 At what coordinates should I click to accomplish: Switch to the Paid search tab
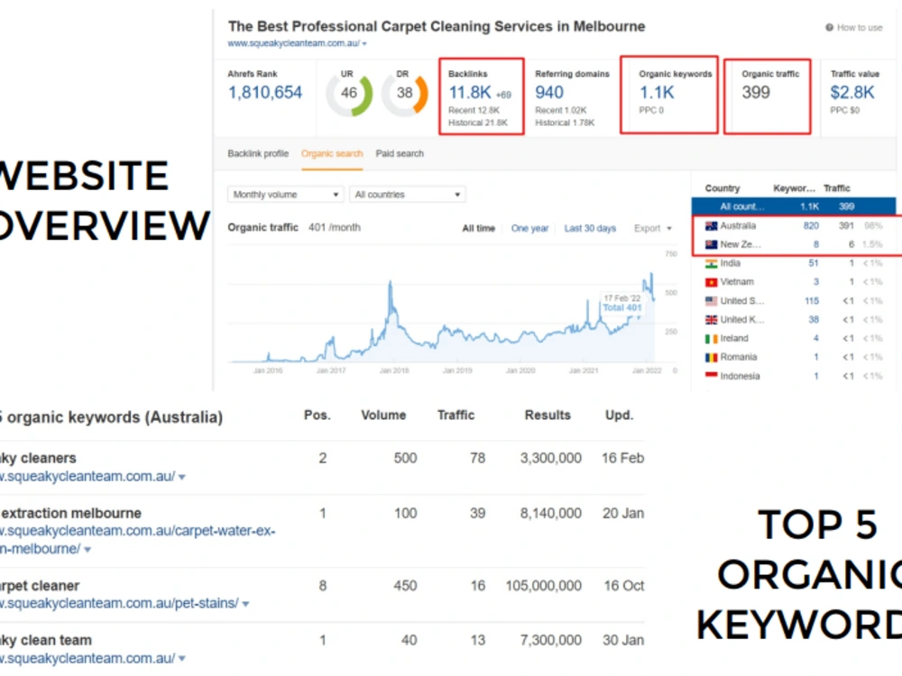400,153
